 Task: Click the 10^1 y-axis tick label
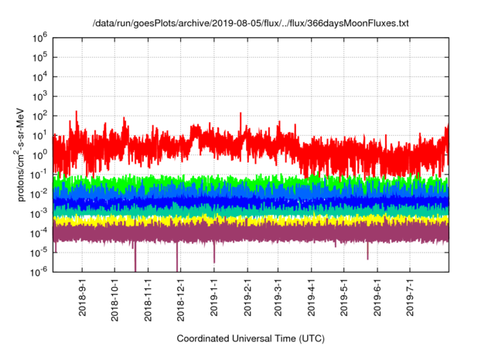(x=40, y=136)
